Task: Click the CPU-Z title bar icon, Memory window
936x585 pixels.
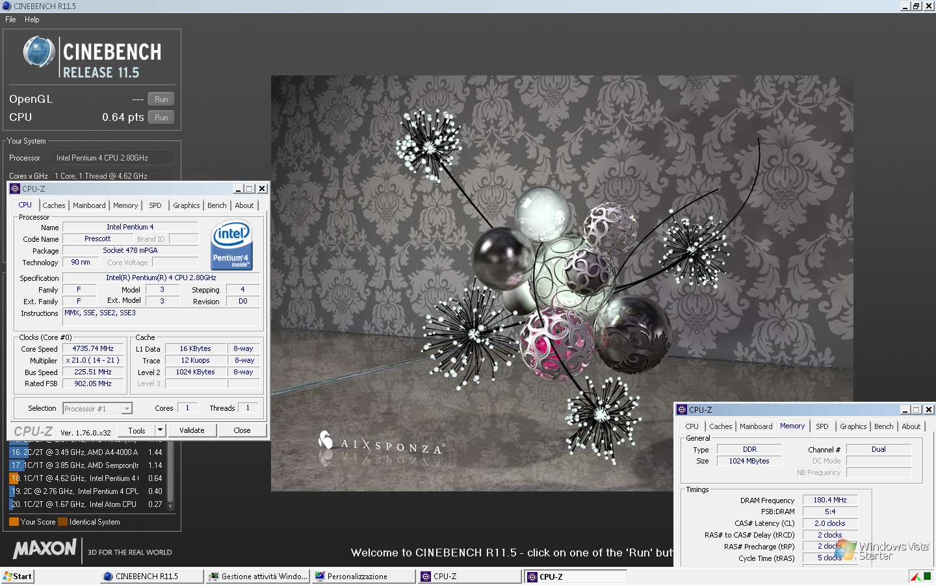Action: click(x=682, y=409)
